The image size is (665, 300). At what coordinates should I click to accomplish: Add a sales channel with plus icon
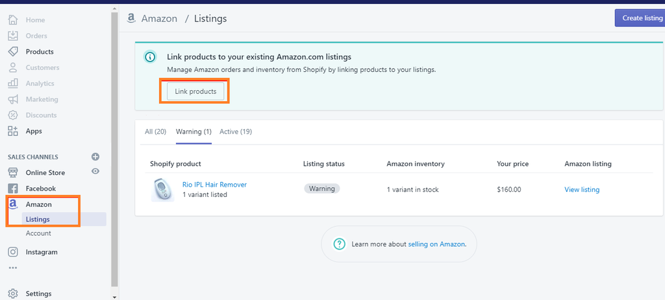tap(95, 157)
